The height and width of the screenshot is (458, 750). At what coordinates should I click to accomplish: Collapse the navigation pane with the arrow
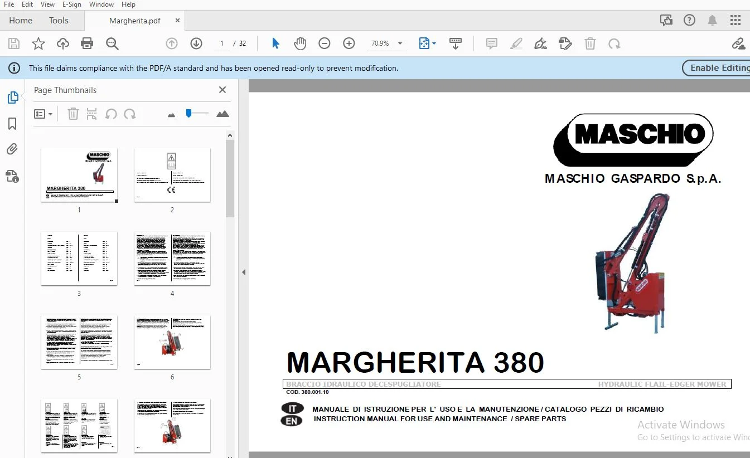tap(244, 272)
